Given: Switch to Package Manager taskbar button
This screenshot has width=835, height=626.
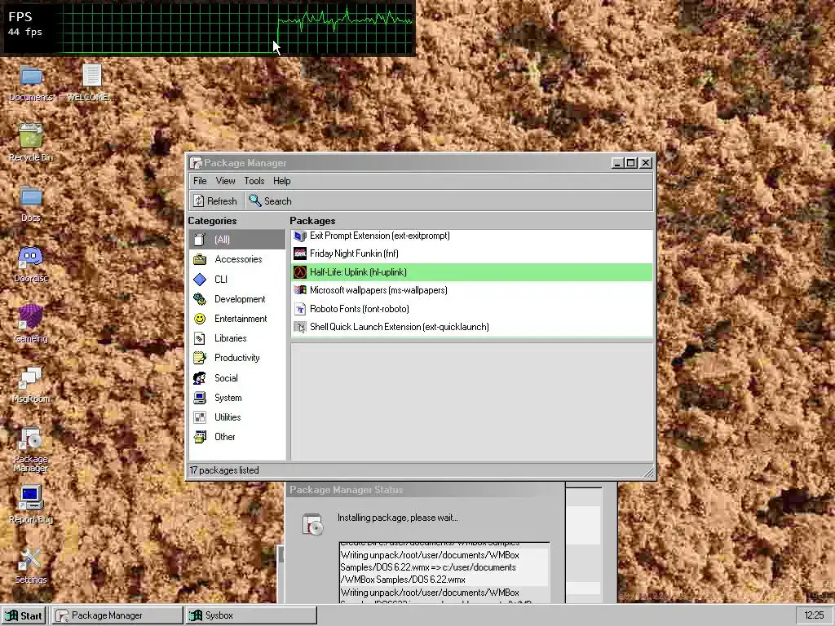Looking at the screenshot, I should point(117,615).
